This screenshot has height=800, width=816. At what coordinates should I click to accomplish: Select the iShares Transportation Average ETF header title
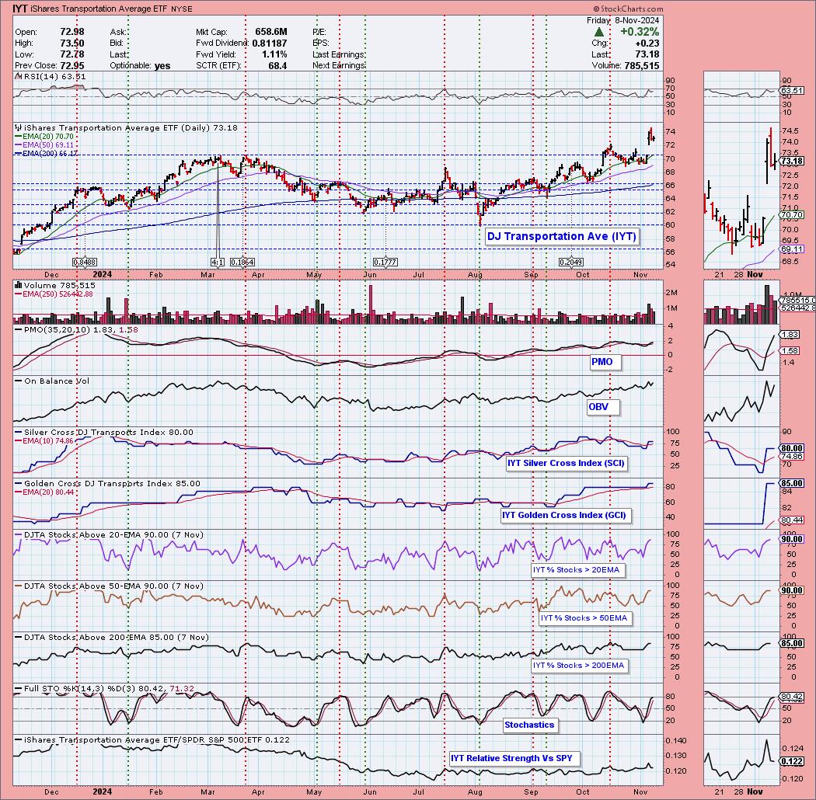point(99,9)
